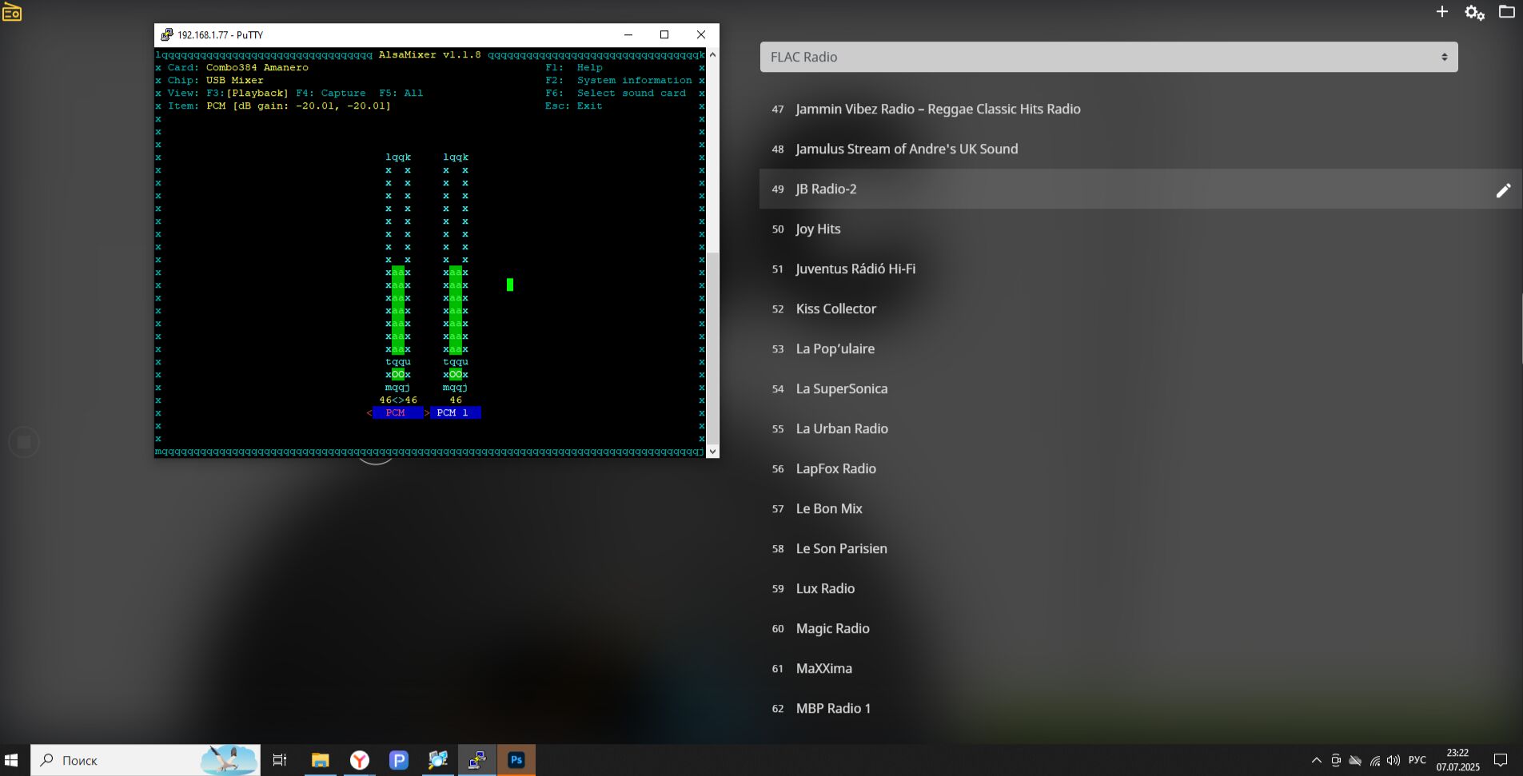The height and width of the screenshot is (776, 1523).
Task: Open settings gears icon in the radio app
Action: click(1474, 12)
